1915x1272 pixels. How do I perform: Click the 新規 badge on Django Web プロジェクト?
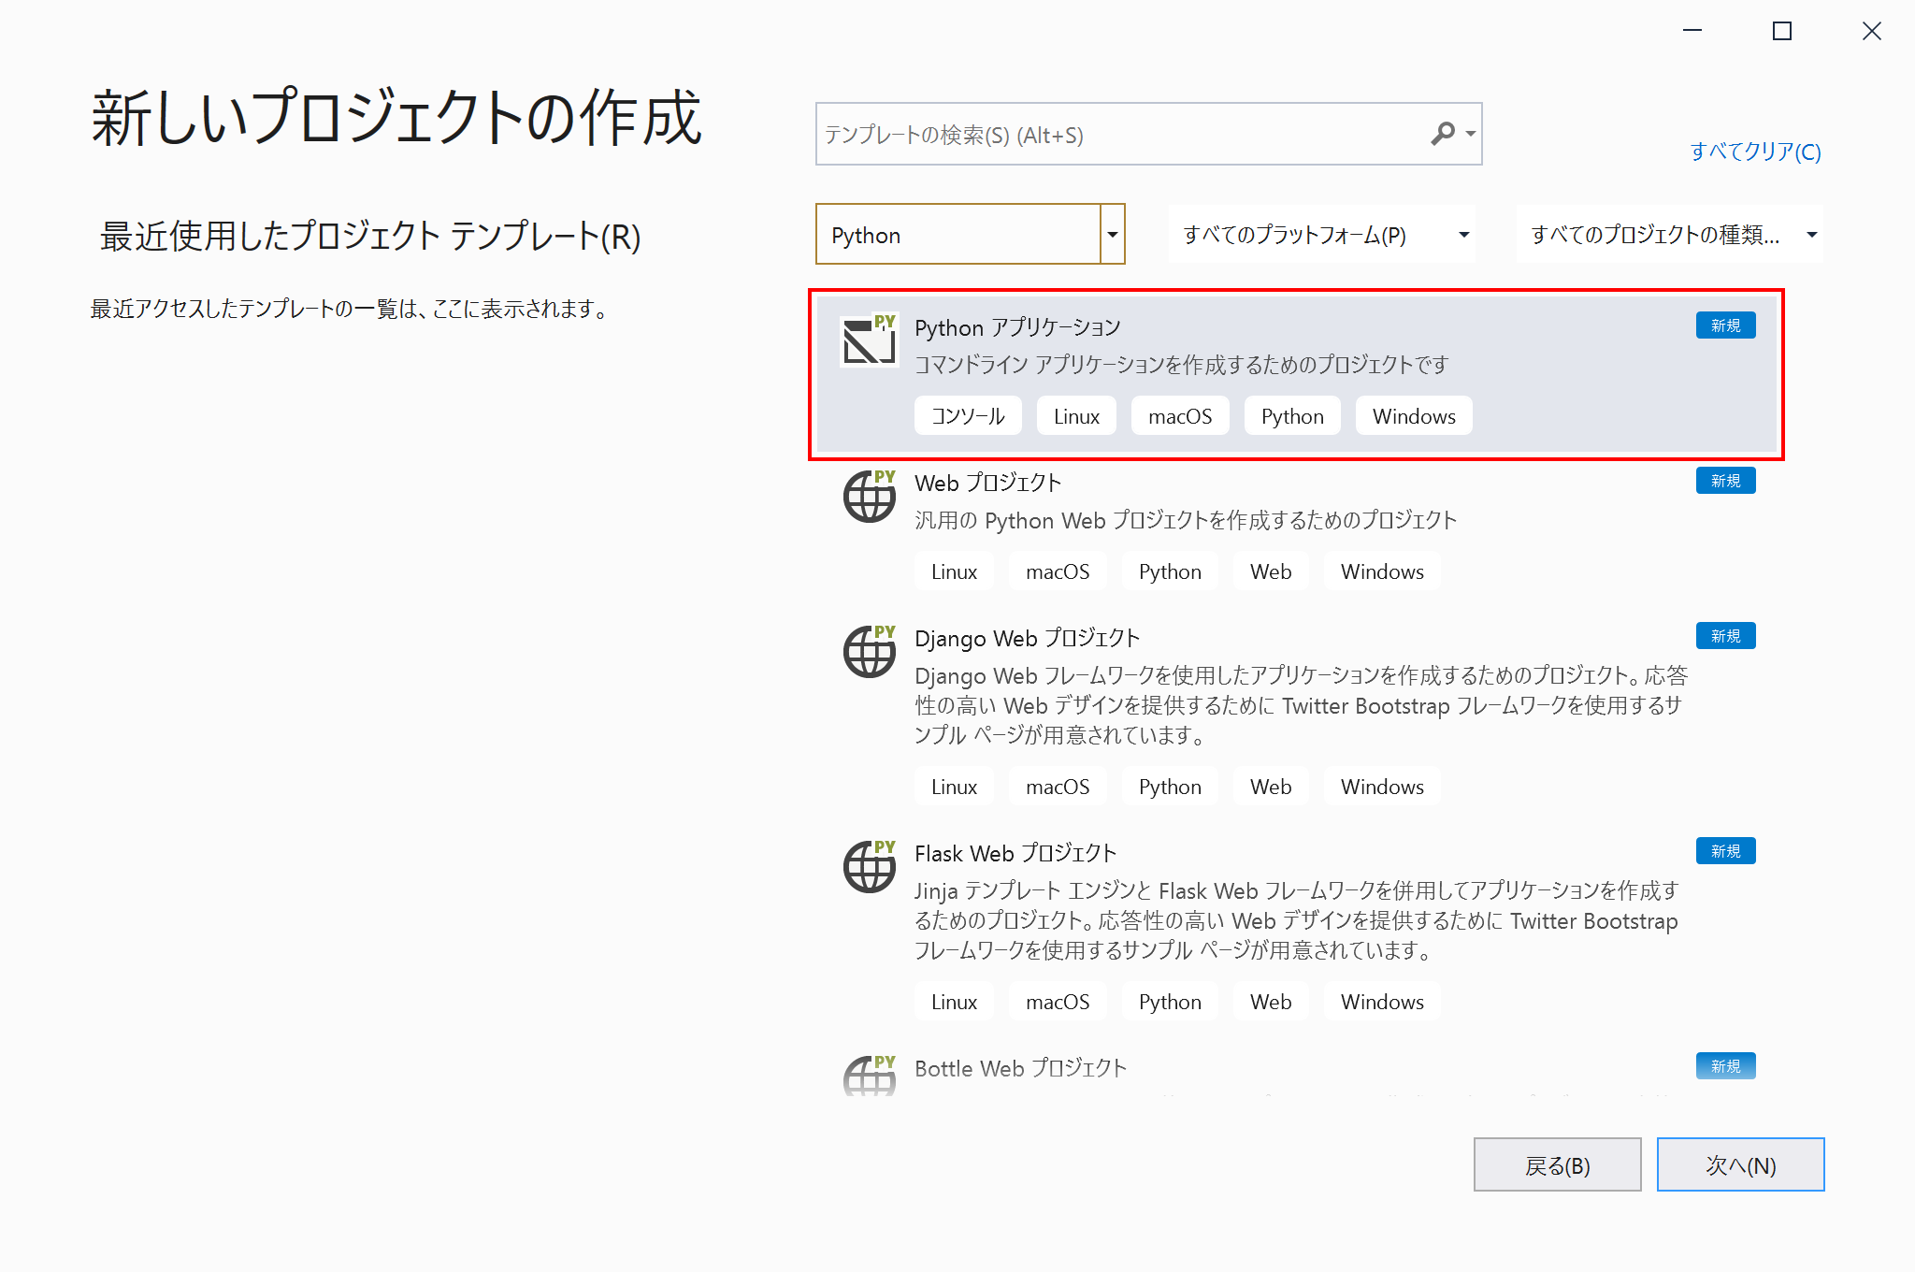pyautogui.click(x=1725, y=636)
